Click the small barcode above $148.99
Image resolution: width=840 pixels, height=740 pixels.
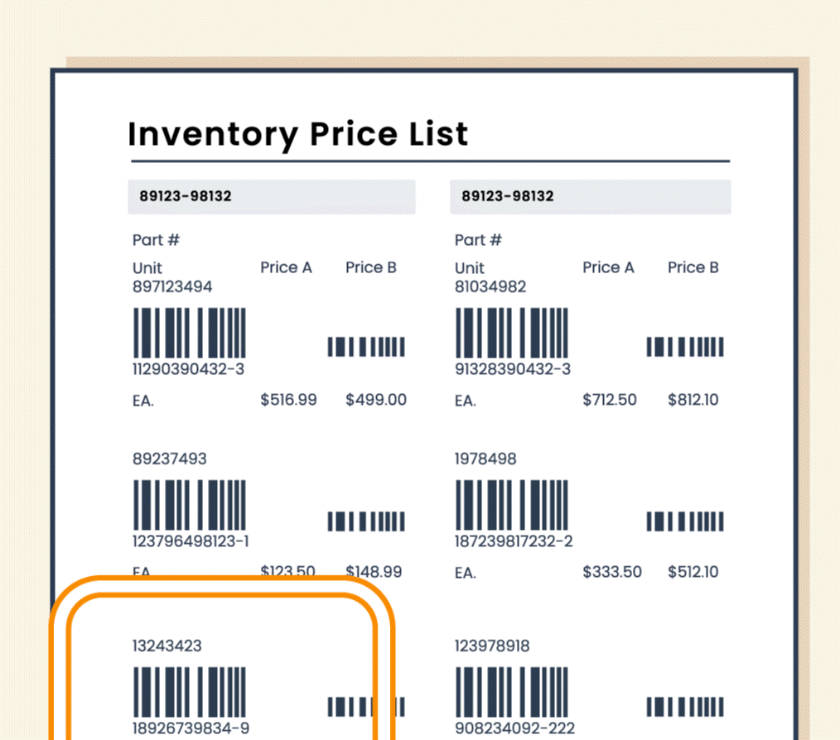(x=366, y=521)
